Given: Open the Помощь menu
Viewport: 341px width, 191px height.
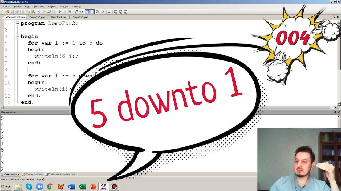Looking at the screenshot, I should coord(77,6).
